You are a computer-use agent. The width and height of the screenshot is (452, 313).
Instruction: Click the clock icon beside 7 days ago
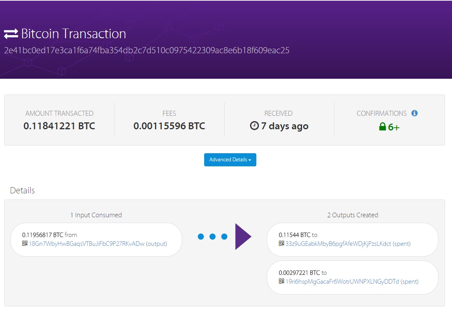254,126
